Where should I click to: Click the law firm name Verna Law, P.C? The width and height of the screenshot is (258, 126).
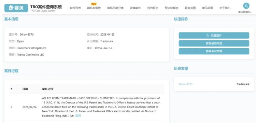104,48
